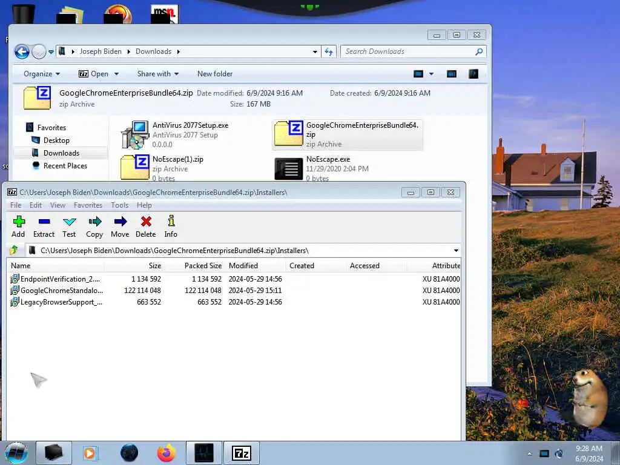Open Firefox from the taskbar
The width and height of the screenshot is (620, 465).
167,453
